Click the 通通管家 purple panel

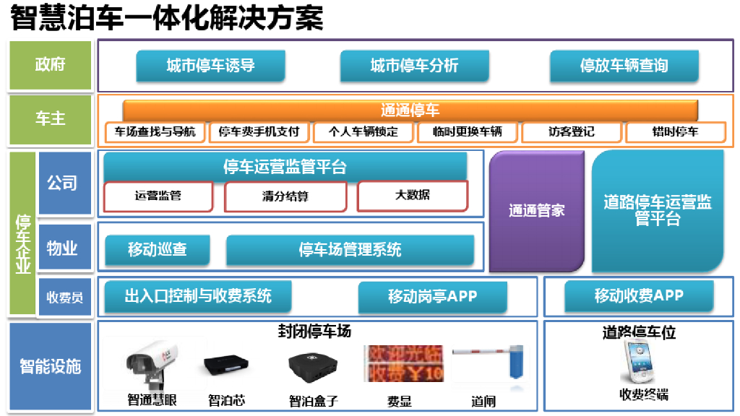(537, 211)
